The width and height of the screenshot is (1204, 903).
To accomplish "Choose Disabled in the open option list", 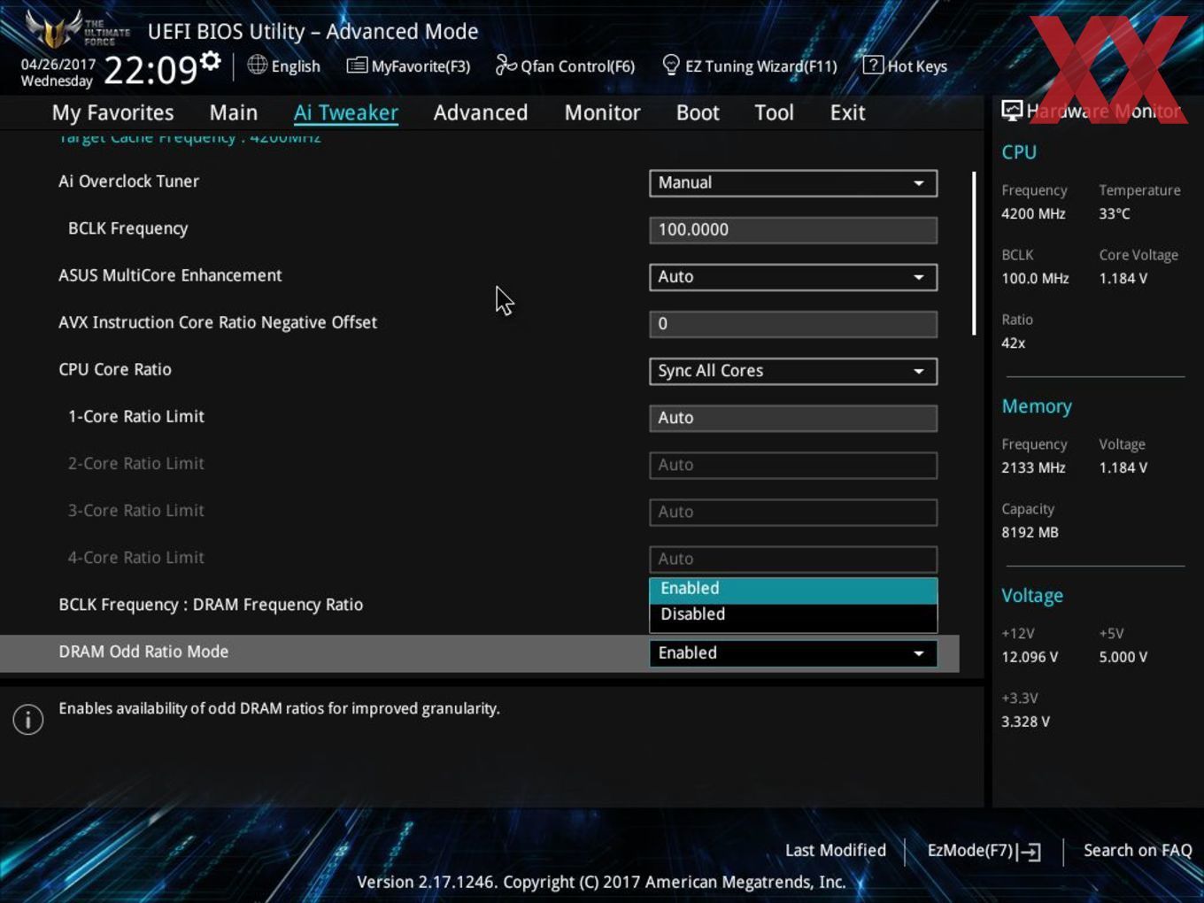I will pyautogui.click(x=793, y=615).
